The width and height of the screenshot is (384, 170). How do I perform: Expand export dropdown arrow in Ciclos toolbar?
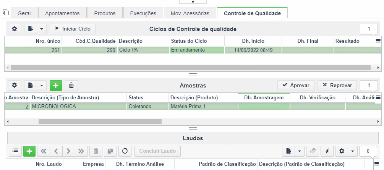tap(41, 29)
